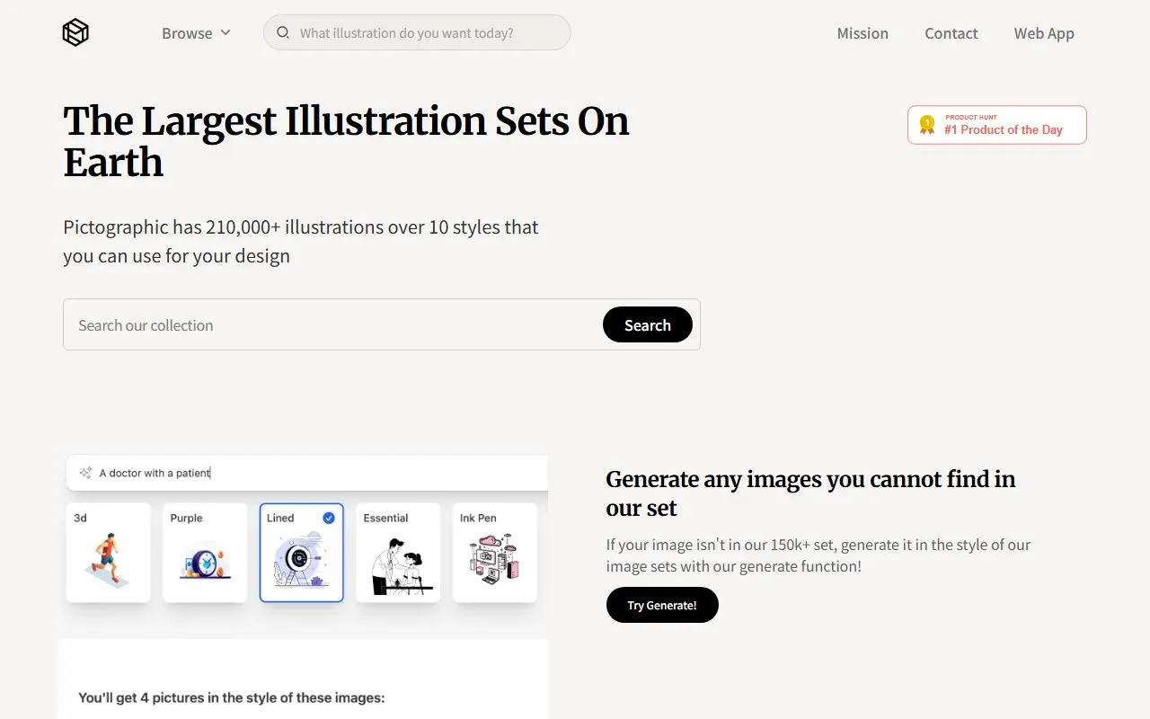Click the chevron arrow next to Browse

tap(226, 32)
